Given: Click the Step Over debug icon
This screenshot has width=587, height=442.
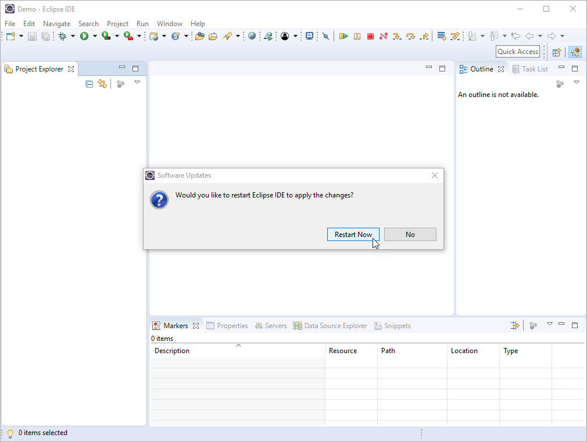Looking at the screenshot, I should click(x=410, y=36).
